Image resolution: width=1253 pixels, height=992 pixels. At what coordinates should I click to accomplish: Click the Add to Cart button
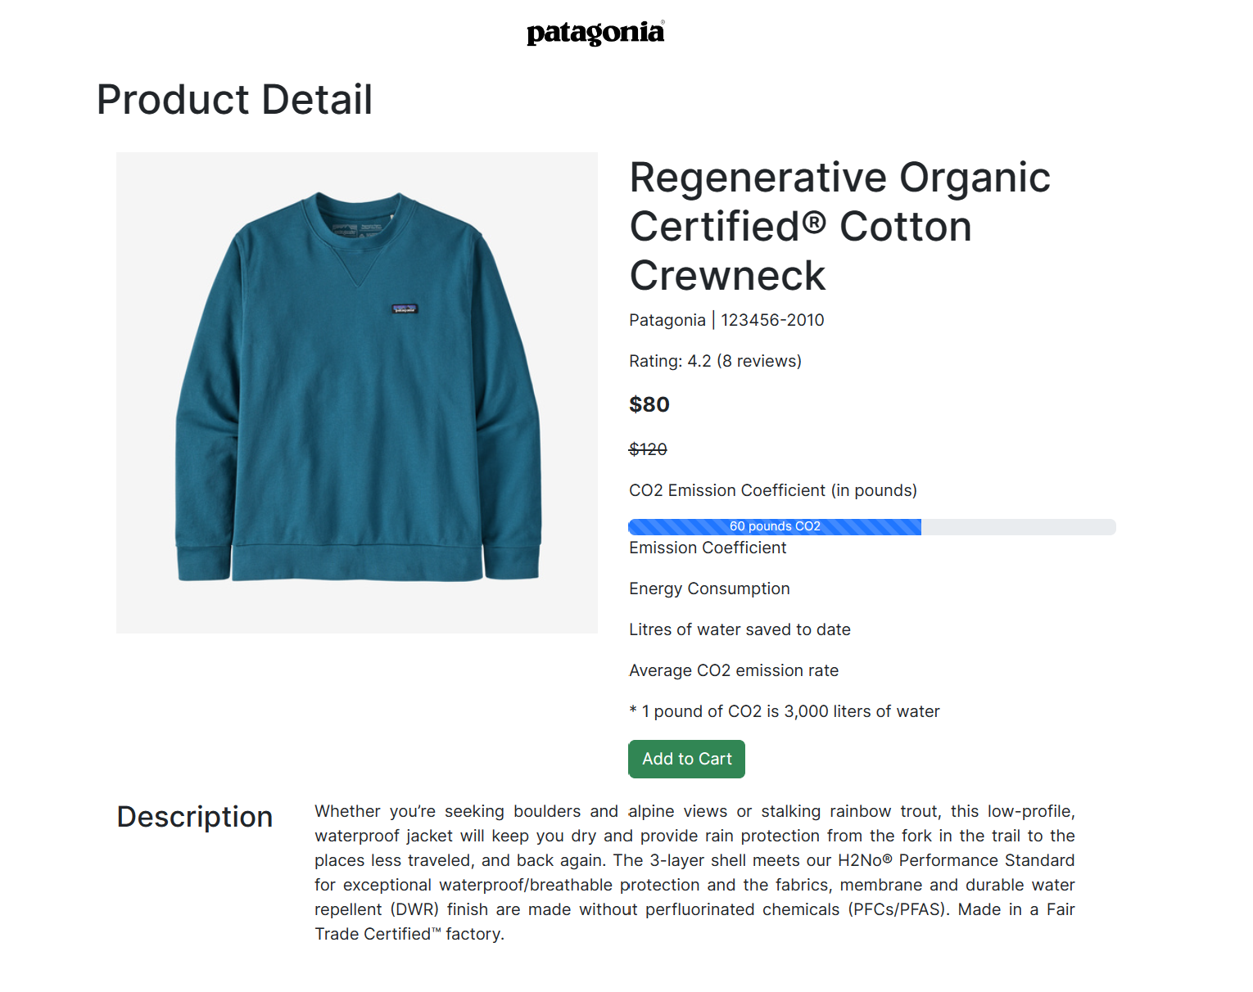(x=686, y=759)
